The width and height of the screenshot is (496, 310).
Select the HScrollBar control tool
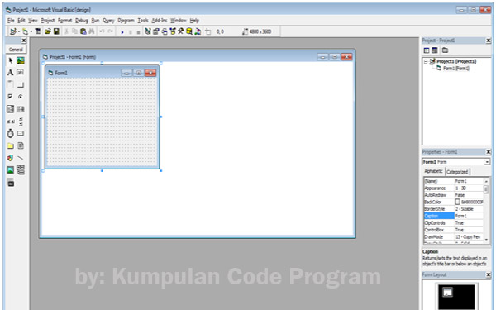point(11,122)
